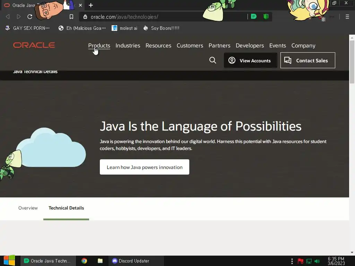Click the volume speaker tray icon
Screen dimensions: 355x266
click(317, 261)
